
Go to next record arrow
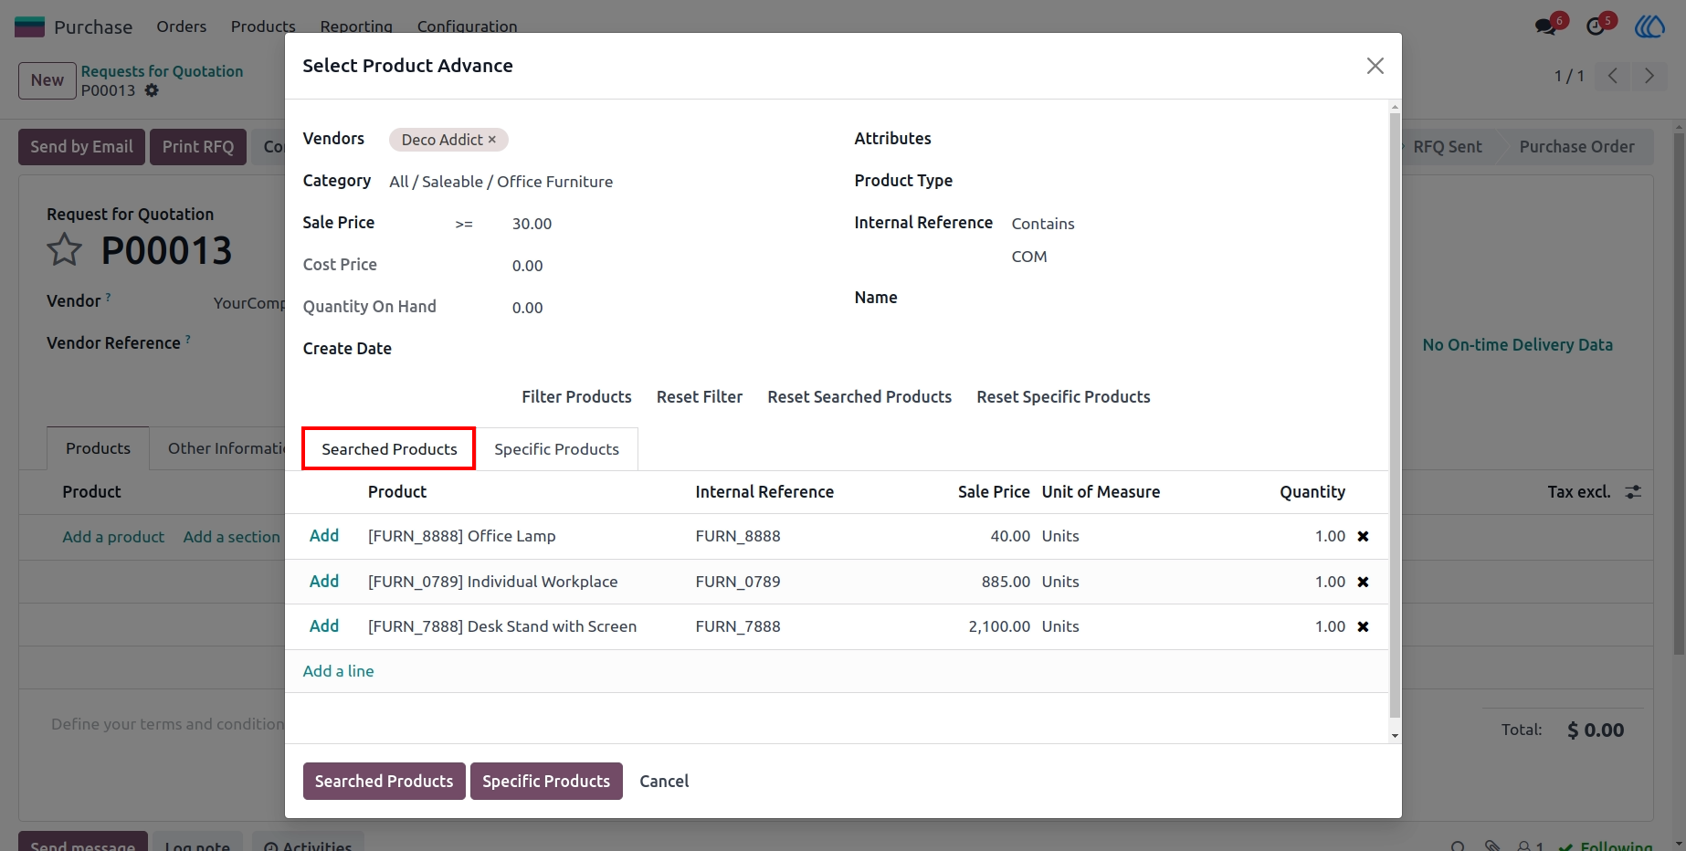click(x=1649, y=76)
